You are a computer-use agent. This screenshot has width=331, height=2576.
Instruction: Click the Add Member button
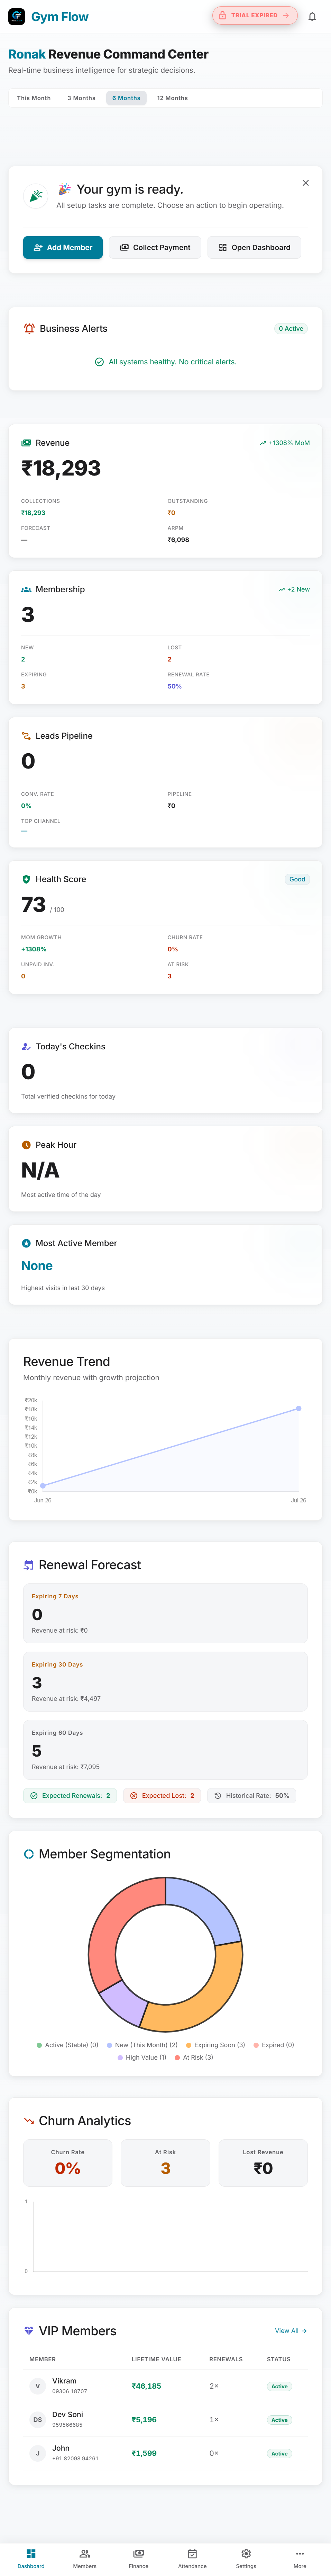click(x=63, y=247)
